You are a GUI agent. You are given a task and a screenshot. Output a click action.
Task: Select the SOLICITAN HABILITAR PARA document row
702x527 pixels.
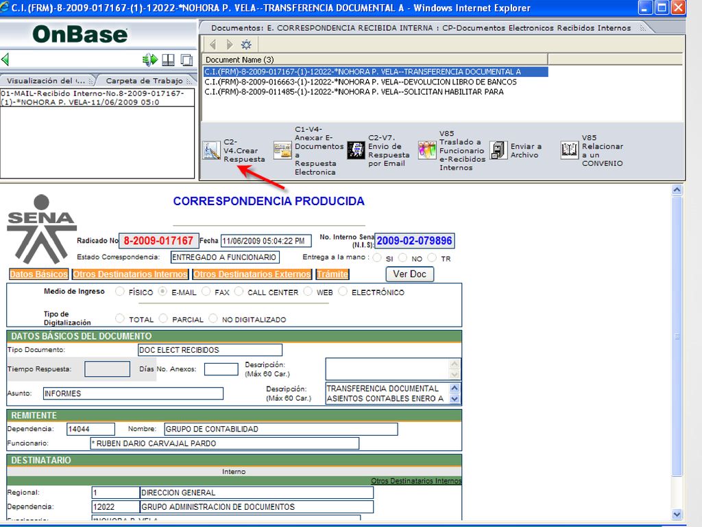point(354,92)
